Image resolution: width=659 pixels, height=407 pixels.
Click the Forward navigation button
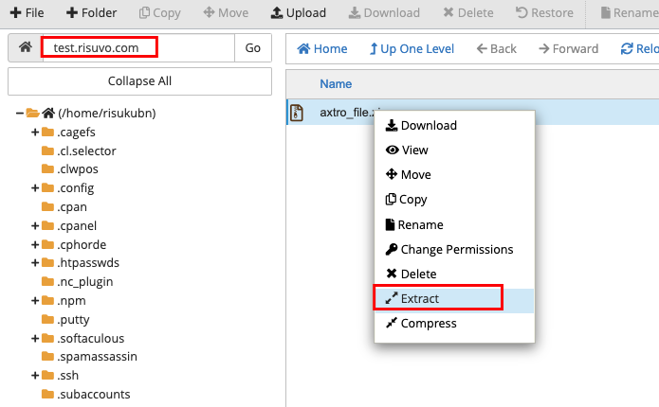pyautogui.click(x=570, y=48)
